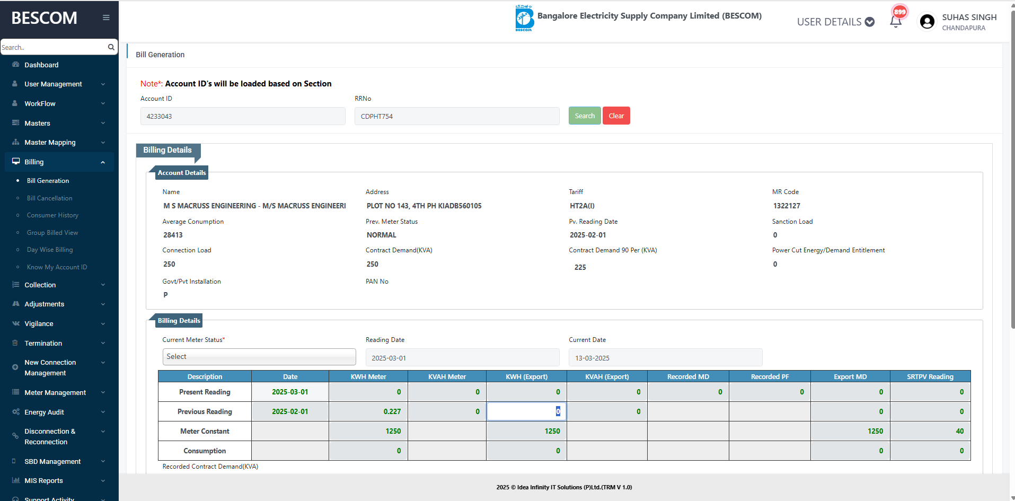Click the sidebar Search text box
1015x501 pixels.
click(54, 47)
